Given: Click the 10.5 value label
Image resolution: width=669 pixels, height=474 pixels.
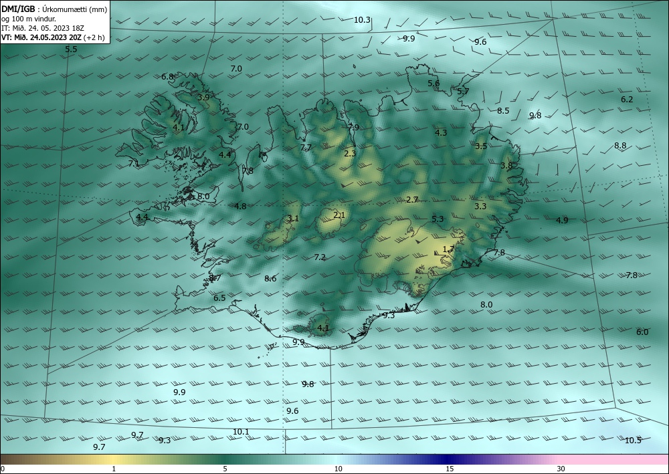Looking at the screenshot, I should pos(633,441).
